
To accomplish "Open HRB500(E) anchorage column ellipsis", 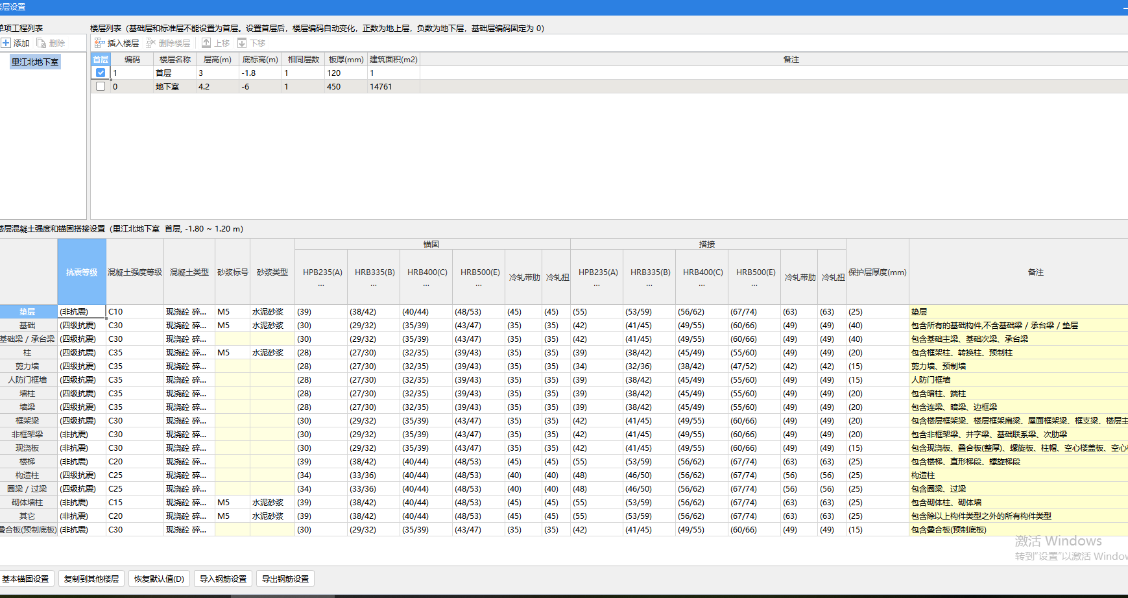I will point(479,285).
